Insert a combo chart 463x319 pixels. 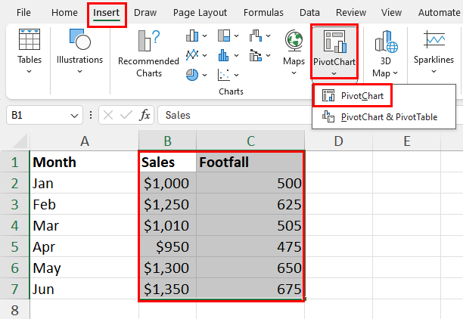point(256,55)
